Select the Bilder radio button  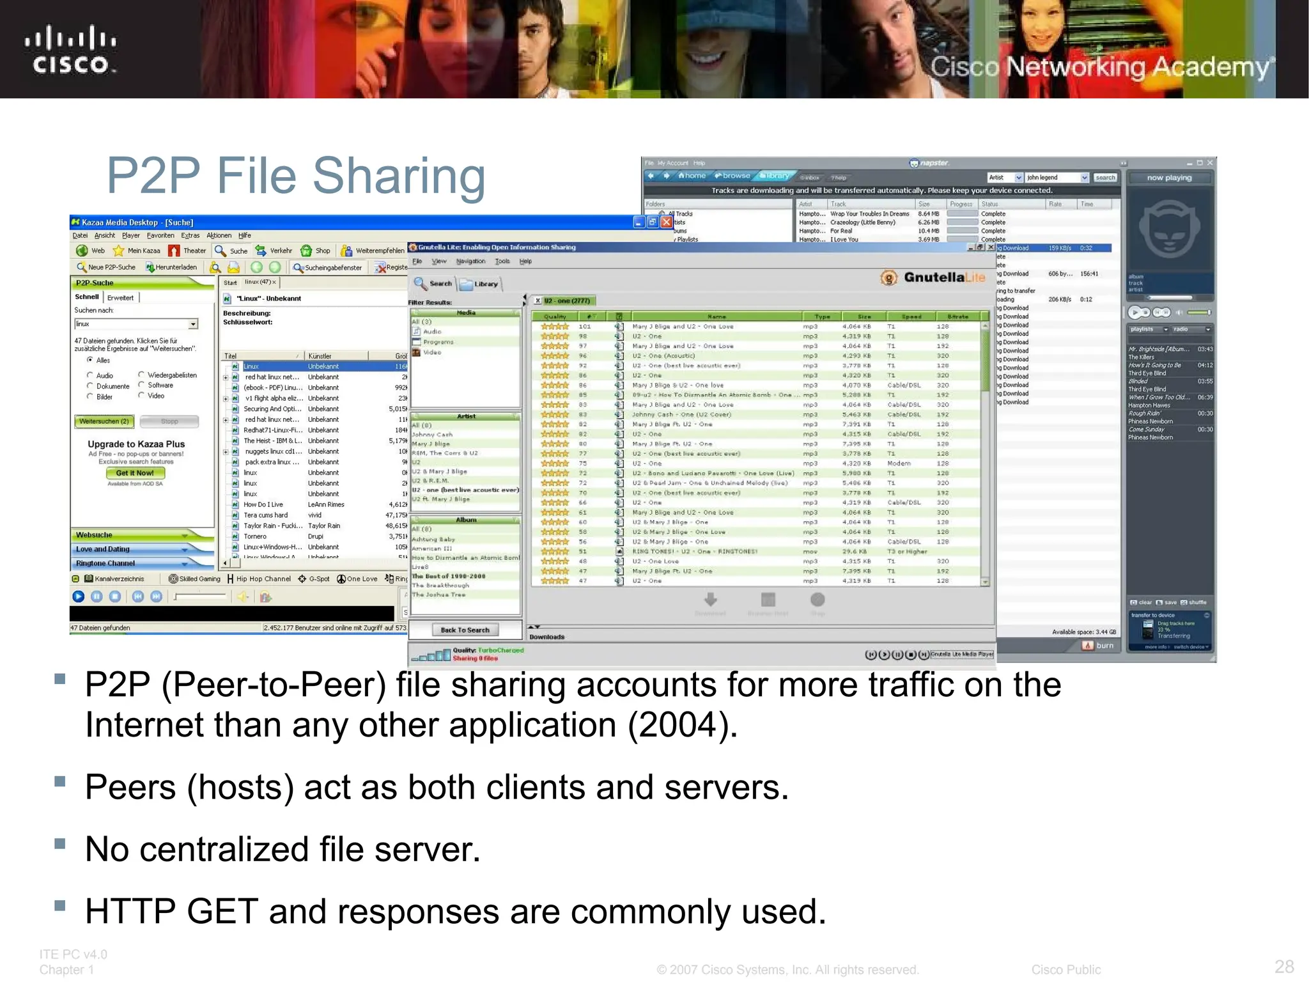89,396
